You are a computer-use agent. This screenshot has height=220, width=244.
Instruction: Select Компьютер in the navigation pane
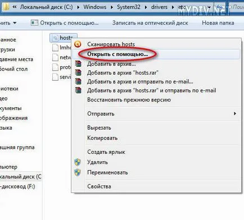tap(8, 167)
